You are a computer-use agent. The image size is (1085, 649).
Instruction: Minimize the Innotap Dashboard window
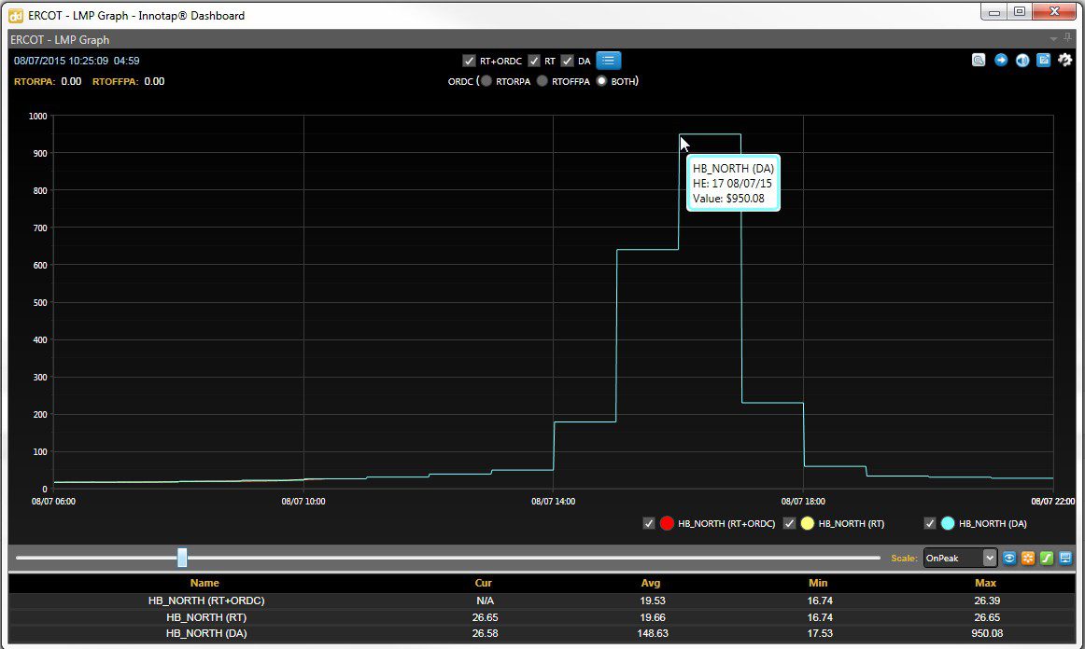click(993, 11)
